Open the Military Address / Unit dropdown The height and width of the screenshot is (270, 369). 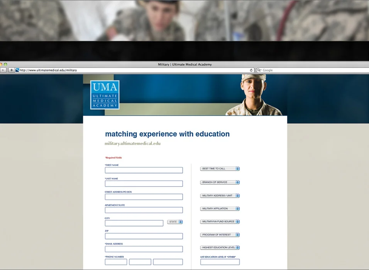click(220, 196)
